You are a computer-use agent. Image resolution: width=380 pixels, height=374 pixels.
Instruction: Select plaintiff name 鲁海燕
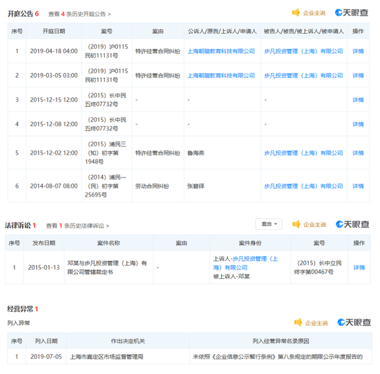click(196, 153)
